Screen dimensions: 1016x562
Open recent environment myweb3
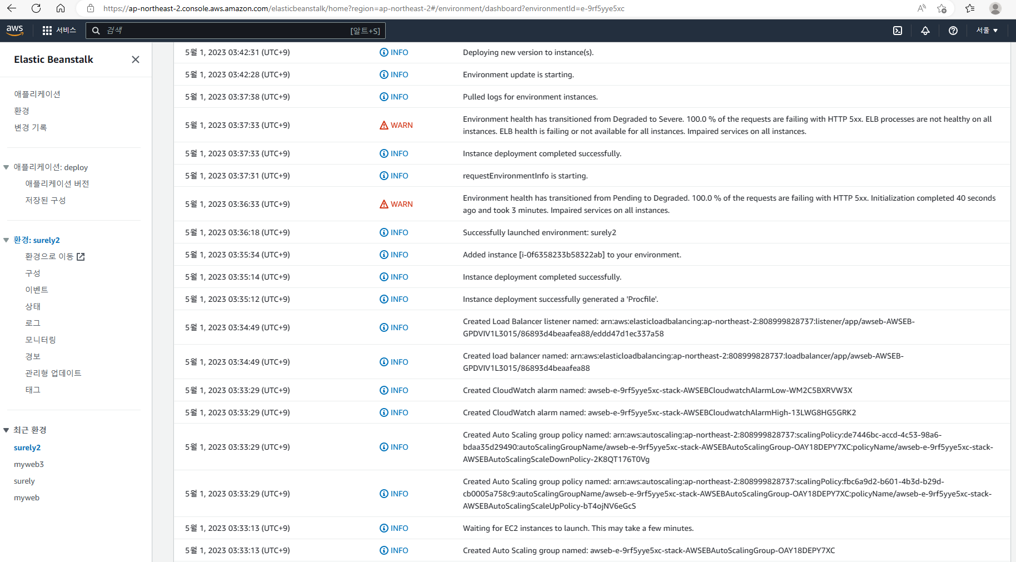(x=29, y=465)
